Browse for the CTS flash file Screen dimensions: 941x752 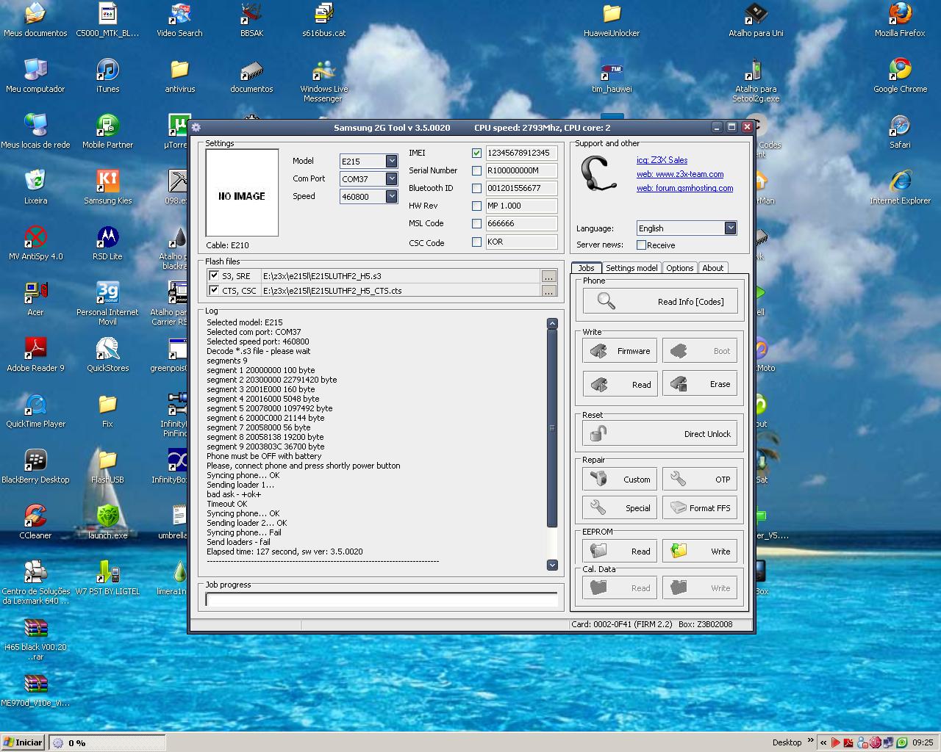548,291
